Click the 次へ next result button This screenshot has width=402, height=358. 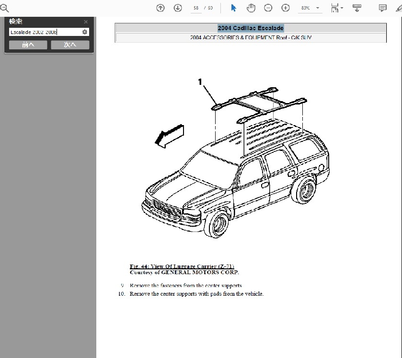click(70, 45)
